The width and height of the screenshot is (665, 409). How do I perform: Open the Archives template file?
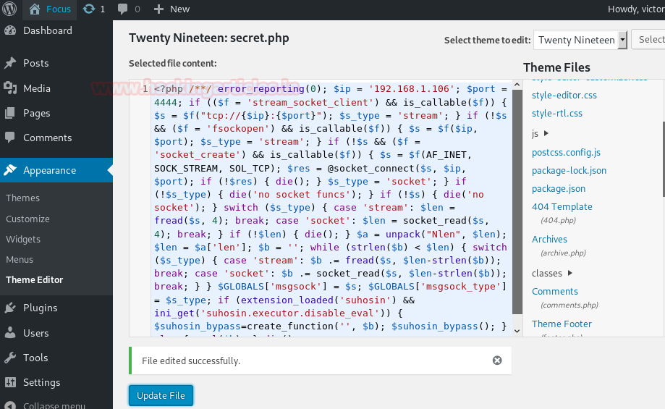(549, 240)
